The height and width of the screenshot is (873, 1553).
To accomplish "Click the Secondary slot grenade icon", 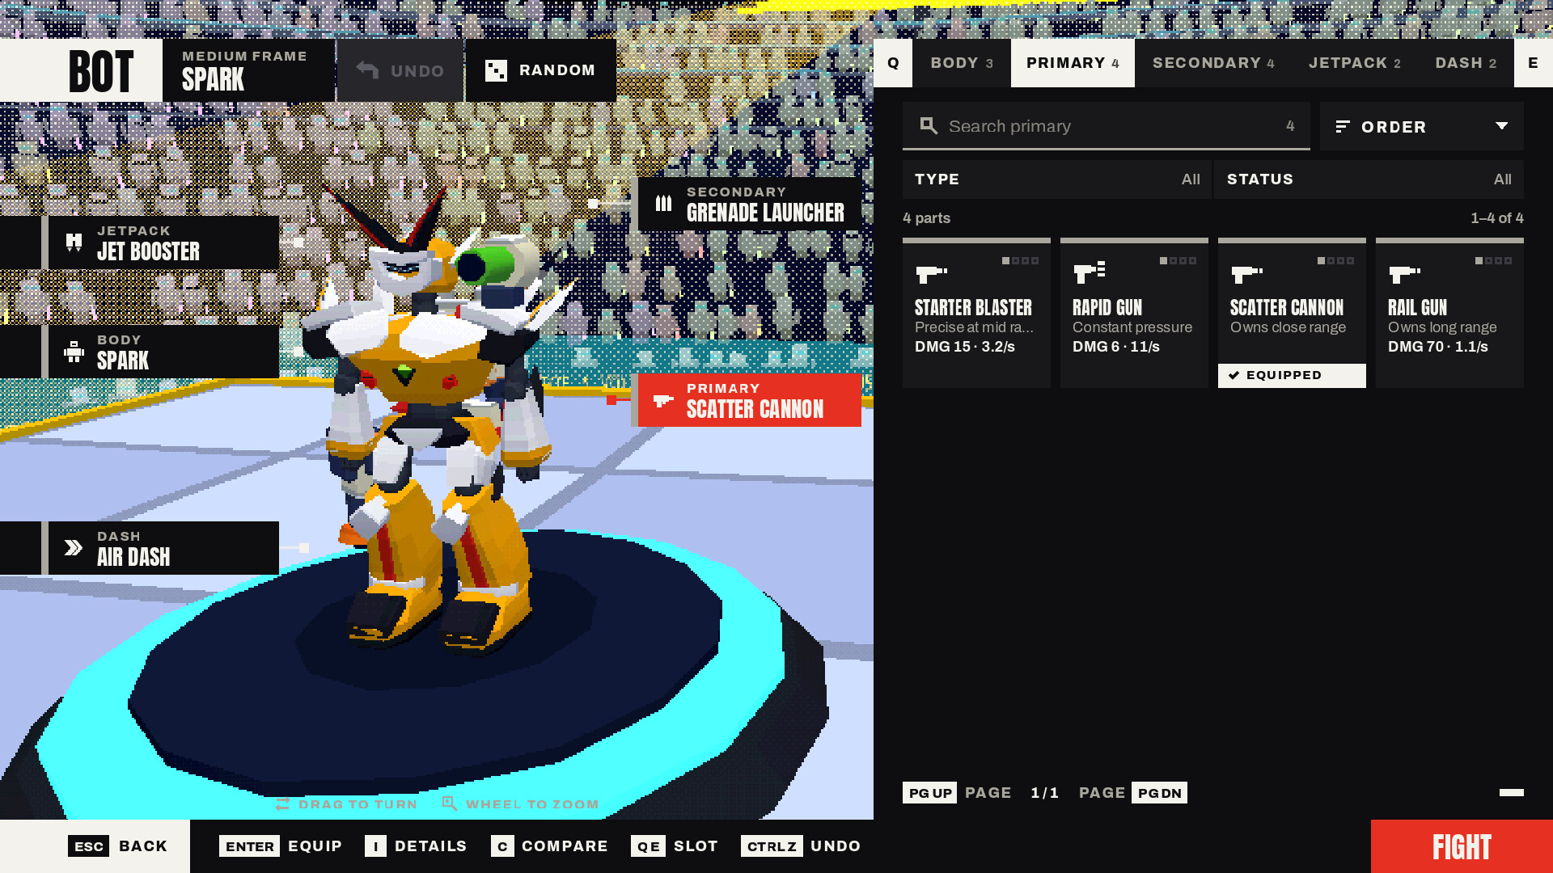I will tap(663, 204).
